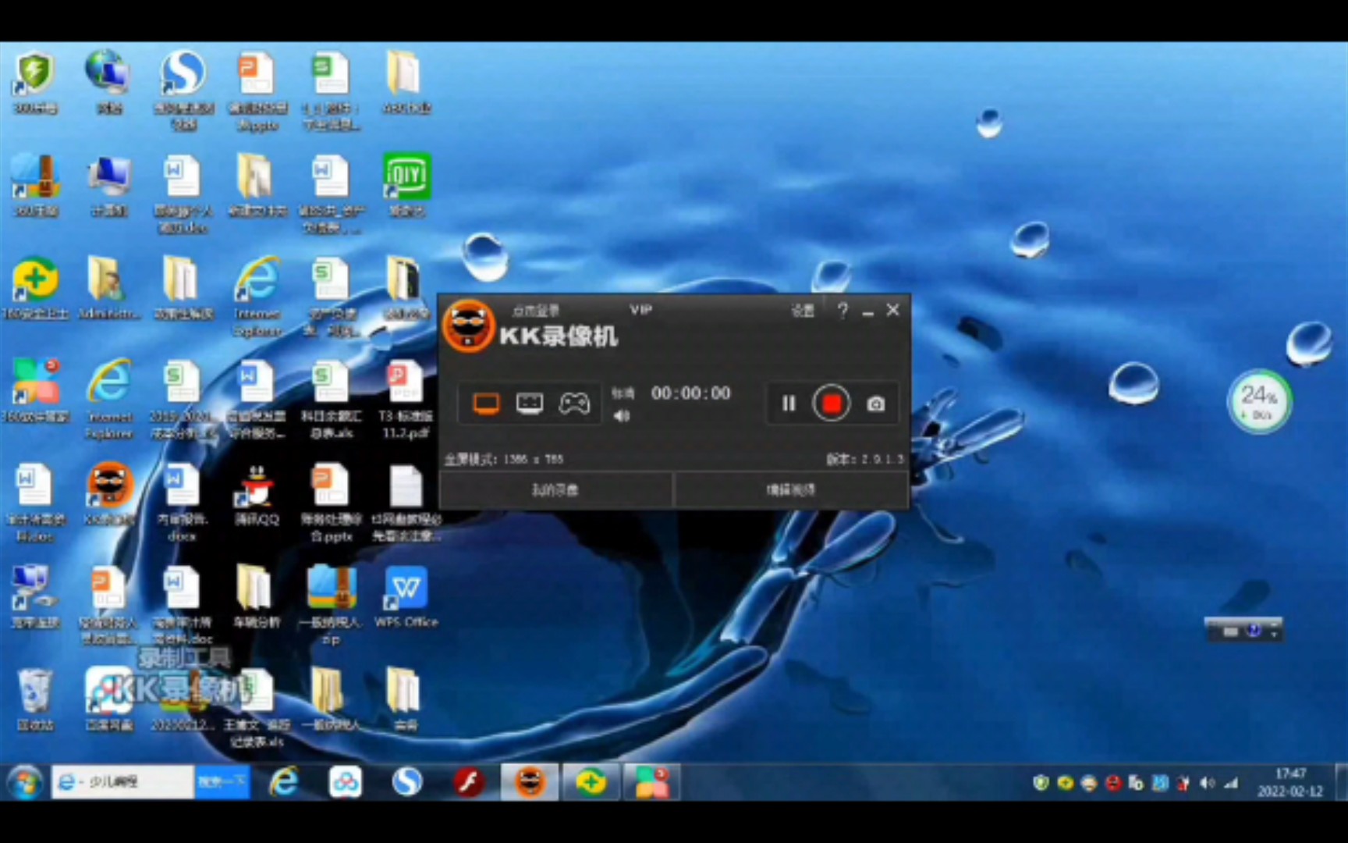Open the 腾讯QQ desktop icon
The image size is (1348, 843).
click(257, 495)
